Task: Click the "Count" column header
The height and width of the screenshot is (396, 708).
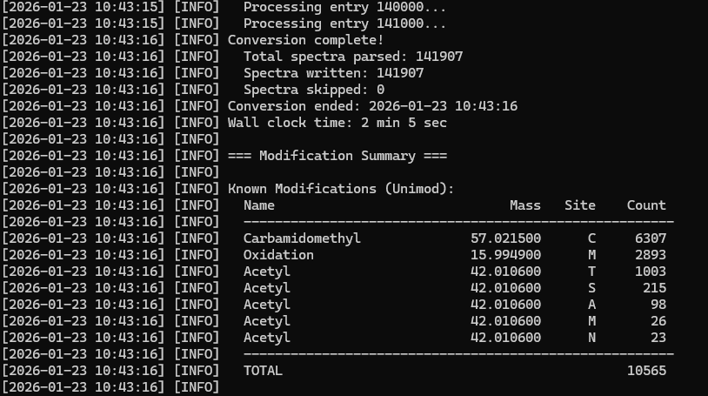Action: [x=646, y=205]
